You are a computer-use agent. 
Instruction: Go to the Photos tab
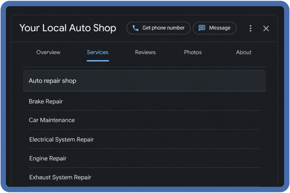(193, 52)
